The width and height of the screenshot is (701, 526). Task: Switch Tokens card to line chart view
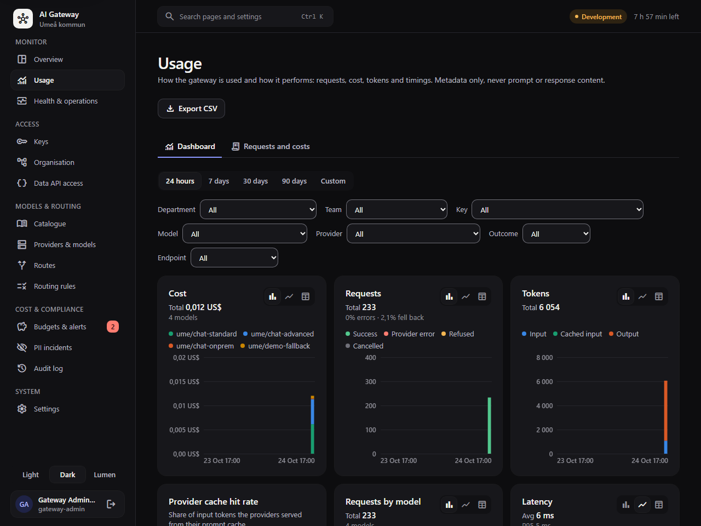[x=642, y=296]
